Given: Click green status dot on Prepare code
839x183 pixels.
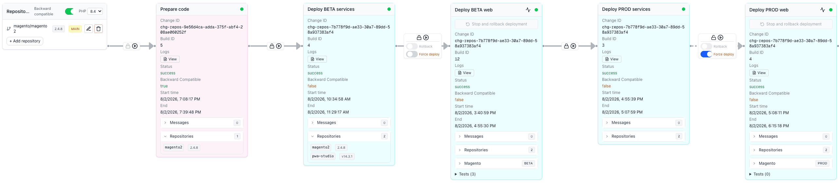Looking at the screenshot, I should tap(242, 9).
